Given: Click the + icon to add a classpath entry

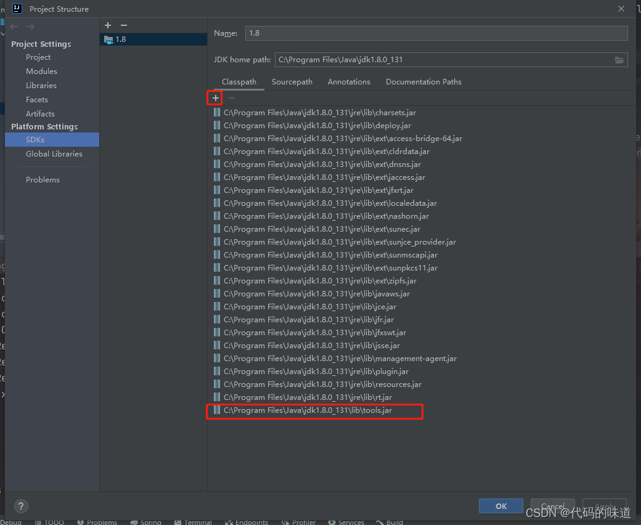Looking at the screenshot, I should coord(214,97).
